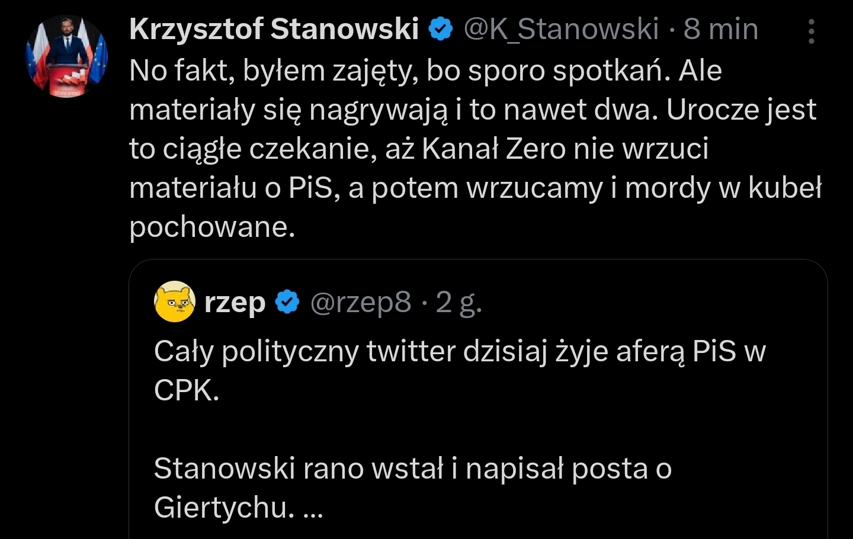Click the rzep display name

tap(235, 303)
